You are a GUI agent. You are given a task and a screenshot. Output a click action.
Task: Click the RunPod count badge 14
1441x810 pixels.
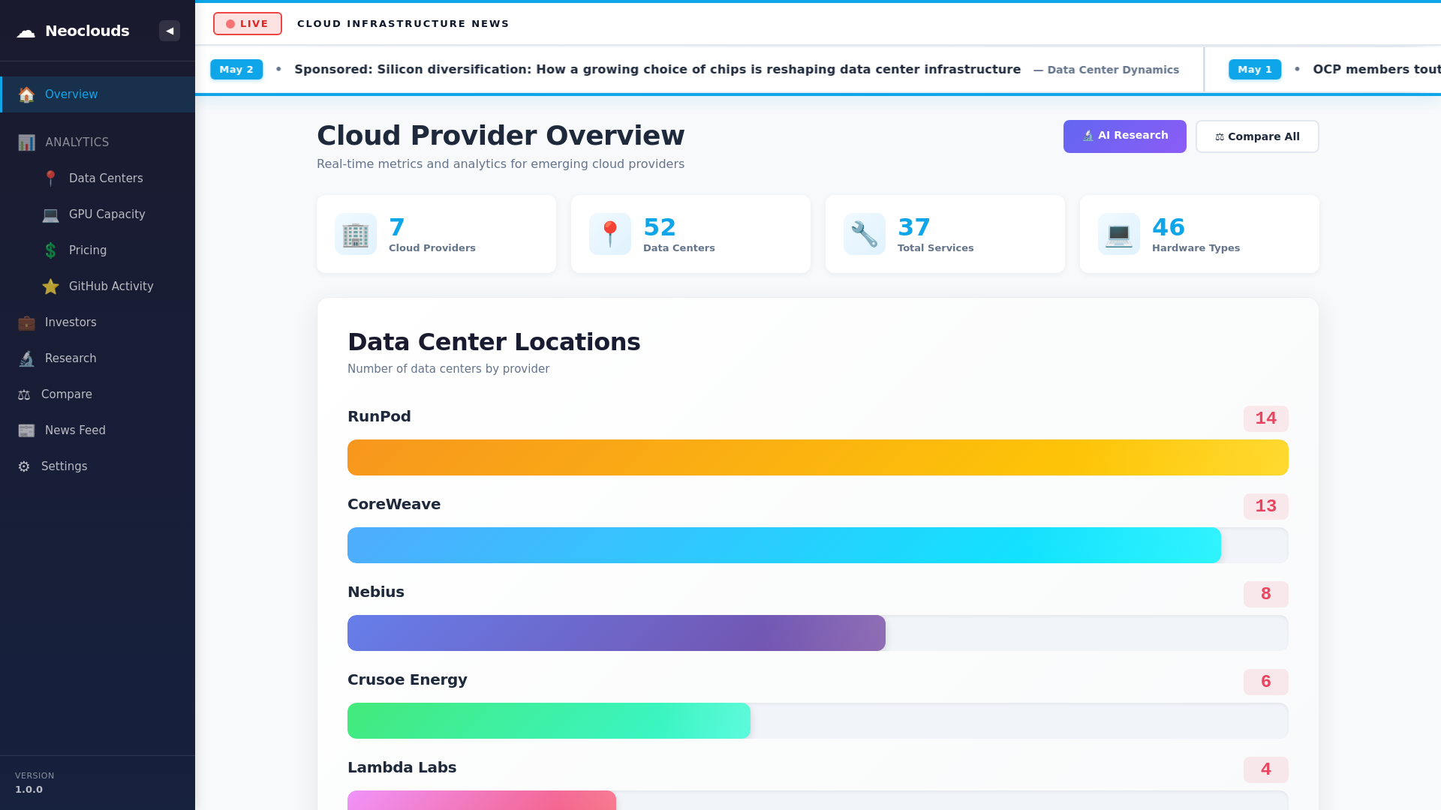coord(1266,418)
